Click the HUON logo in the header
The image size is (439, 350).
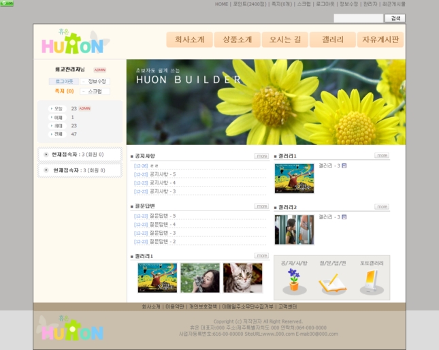pyautogui.click(x=72, y=42)
